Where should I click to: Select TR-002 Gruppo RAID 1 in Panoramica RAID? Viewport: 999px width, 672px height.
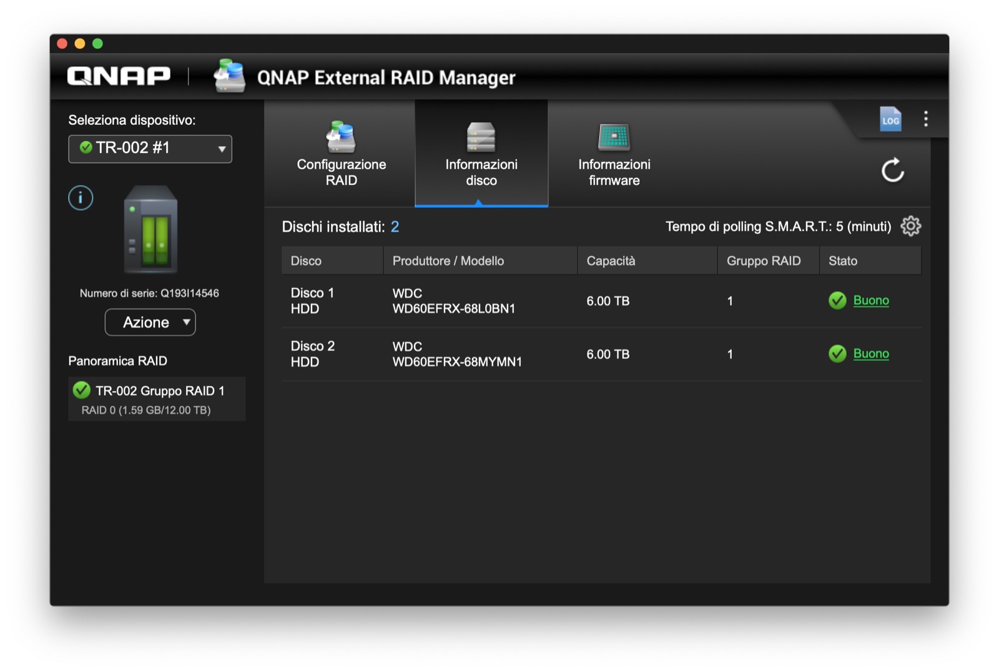coord(157,399)
